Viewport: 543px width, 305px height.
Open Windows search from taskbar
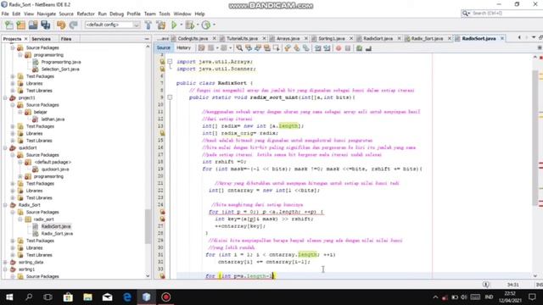(29, 297)
